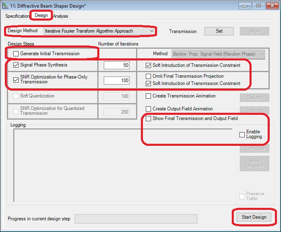
Task: Switch to the Specification tab
Action: point(17,16)
